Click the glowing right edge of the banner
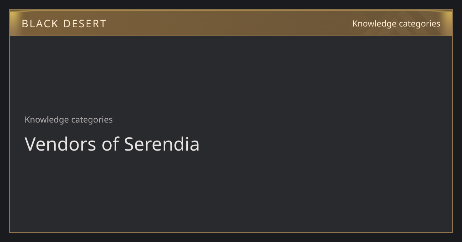 click(448, 23)
